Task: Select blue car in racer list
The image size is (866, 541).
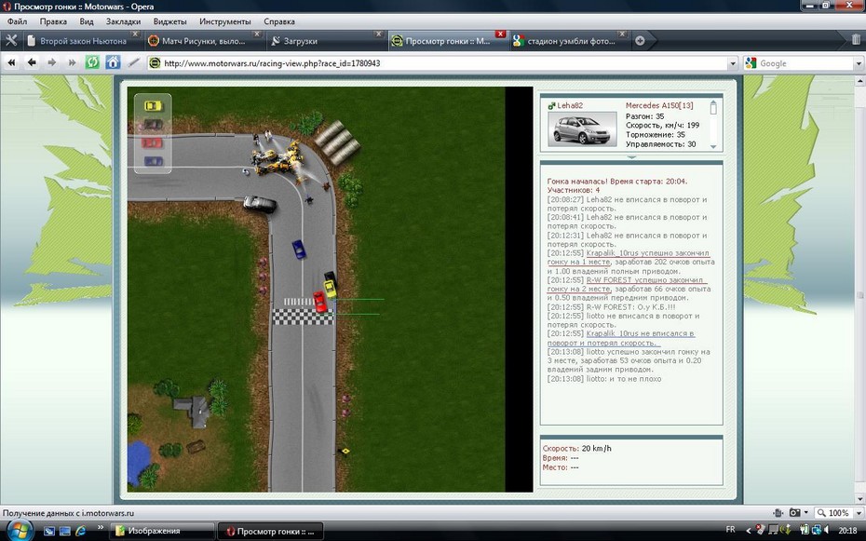Action: click(x=153, y=162)
